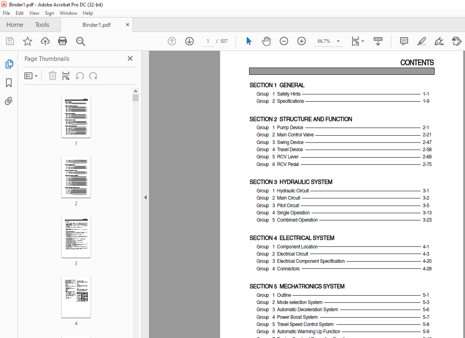Open the Window menu
This screenshot has width=465, height=338.
[68, 13]
